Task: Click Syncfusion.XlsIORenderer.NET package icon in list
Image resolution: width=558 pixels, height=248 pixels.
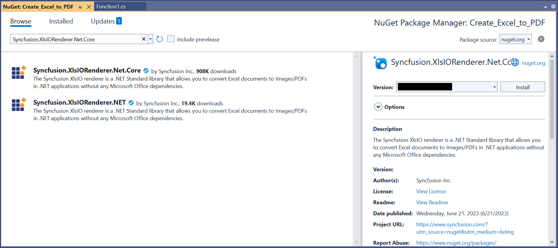Action: [19, 105]
